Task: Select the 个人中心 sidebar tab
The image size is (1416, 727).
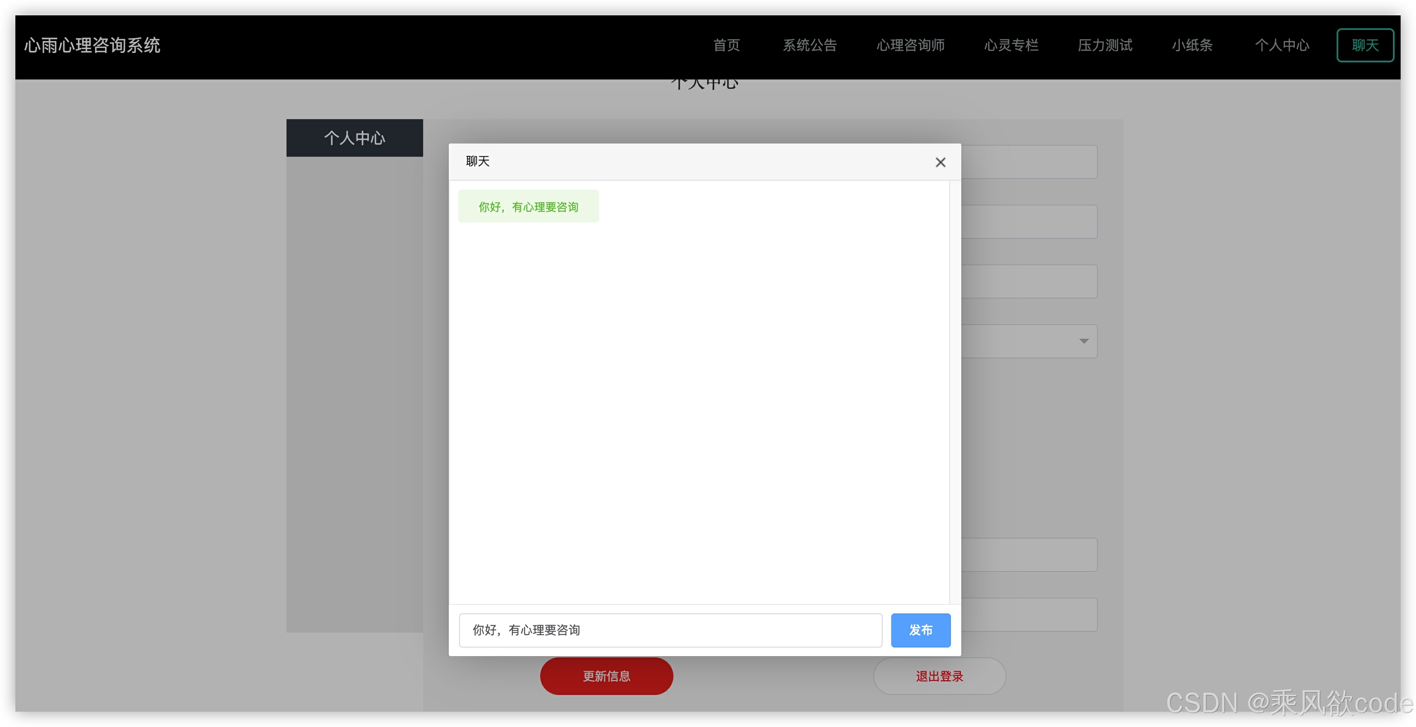Action: (x=354, y=138)
